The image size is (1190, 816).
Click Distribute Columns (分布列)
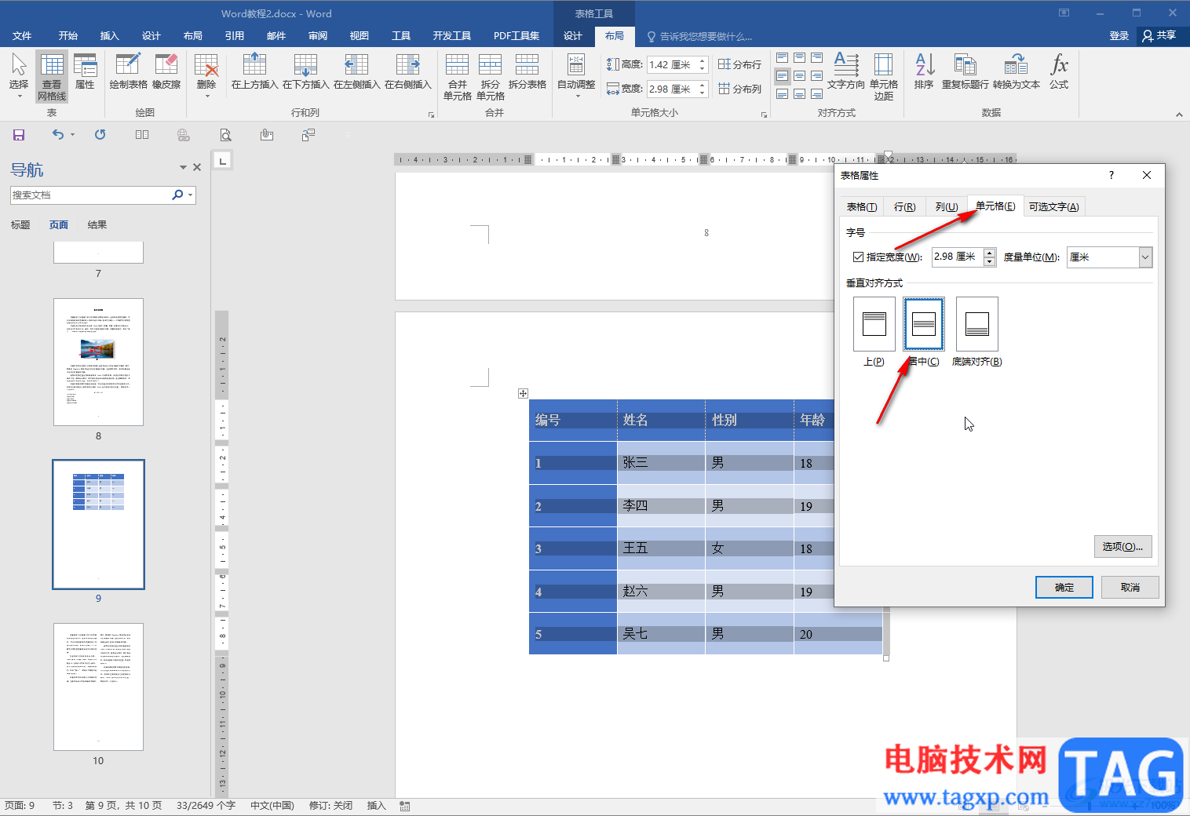pos(739,89)
